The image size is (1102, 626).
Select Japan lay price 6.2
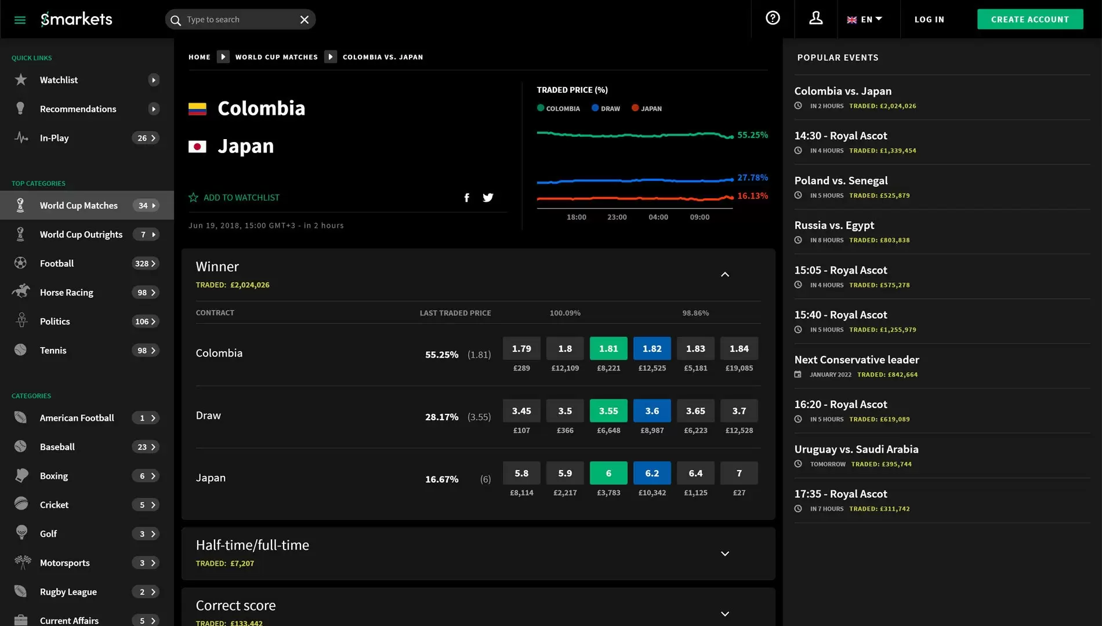point(652,473)
